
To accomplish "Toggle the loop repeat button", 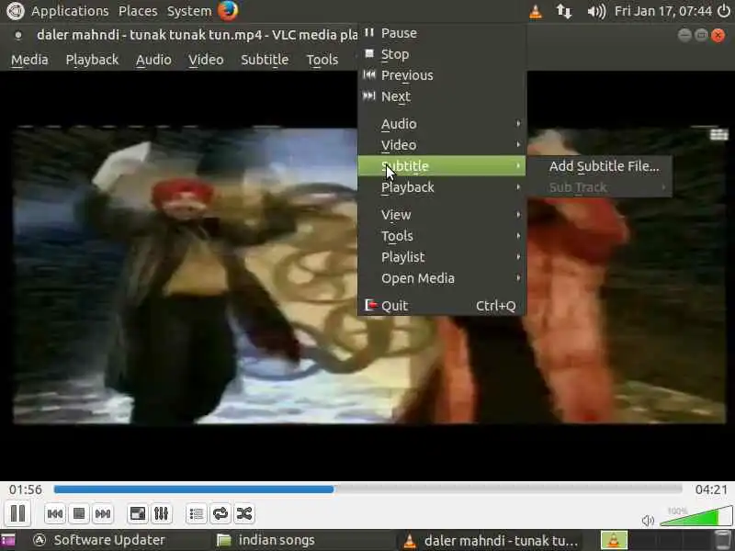I will tap(220, 514).
